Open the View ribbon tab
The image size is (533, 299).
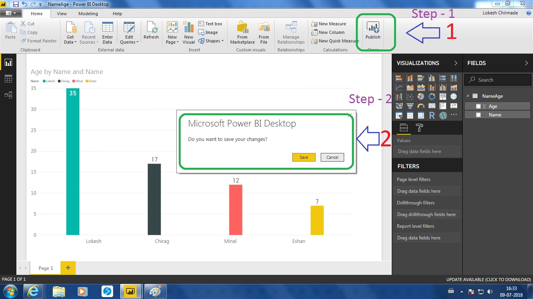[x=62, y=14]
